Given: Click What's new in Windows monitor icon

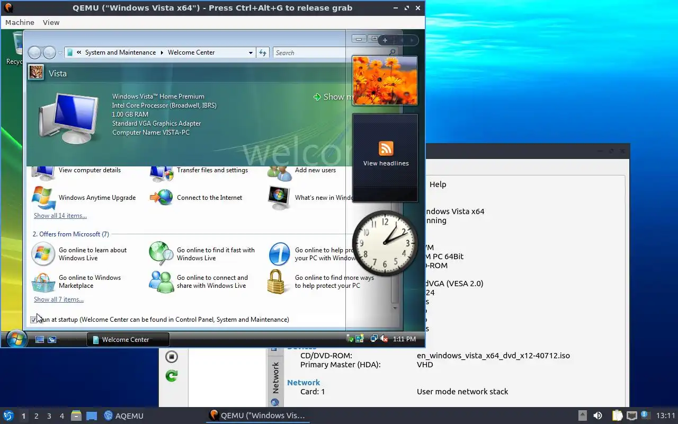Looking at the screenshot, I should point(279,198).
